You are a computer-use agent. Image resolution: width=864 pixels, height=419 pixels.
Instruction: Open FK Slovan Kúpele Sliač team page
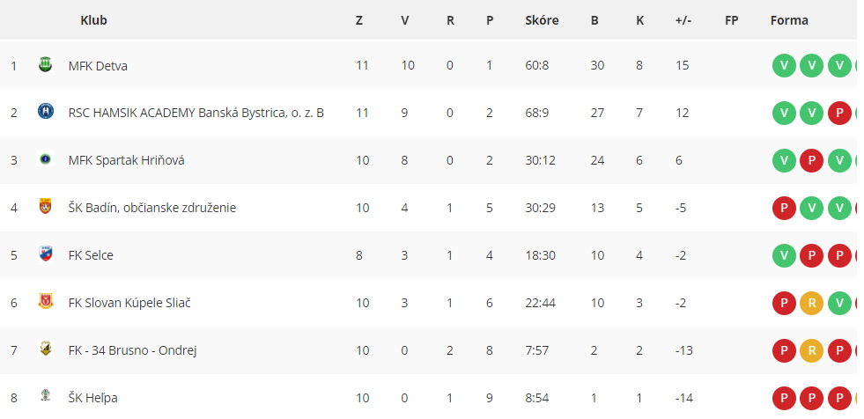pyautogui.click(x=129, y=303)
